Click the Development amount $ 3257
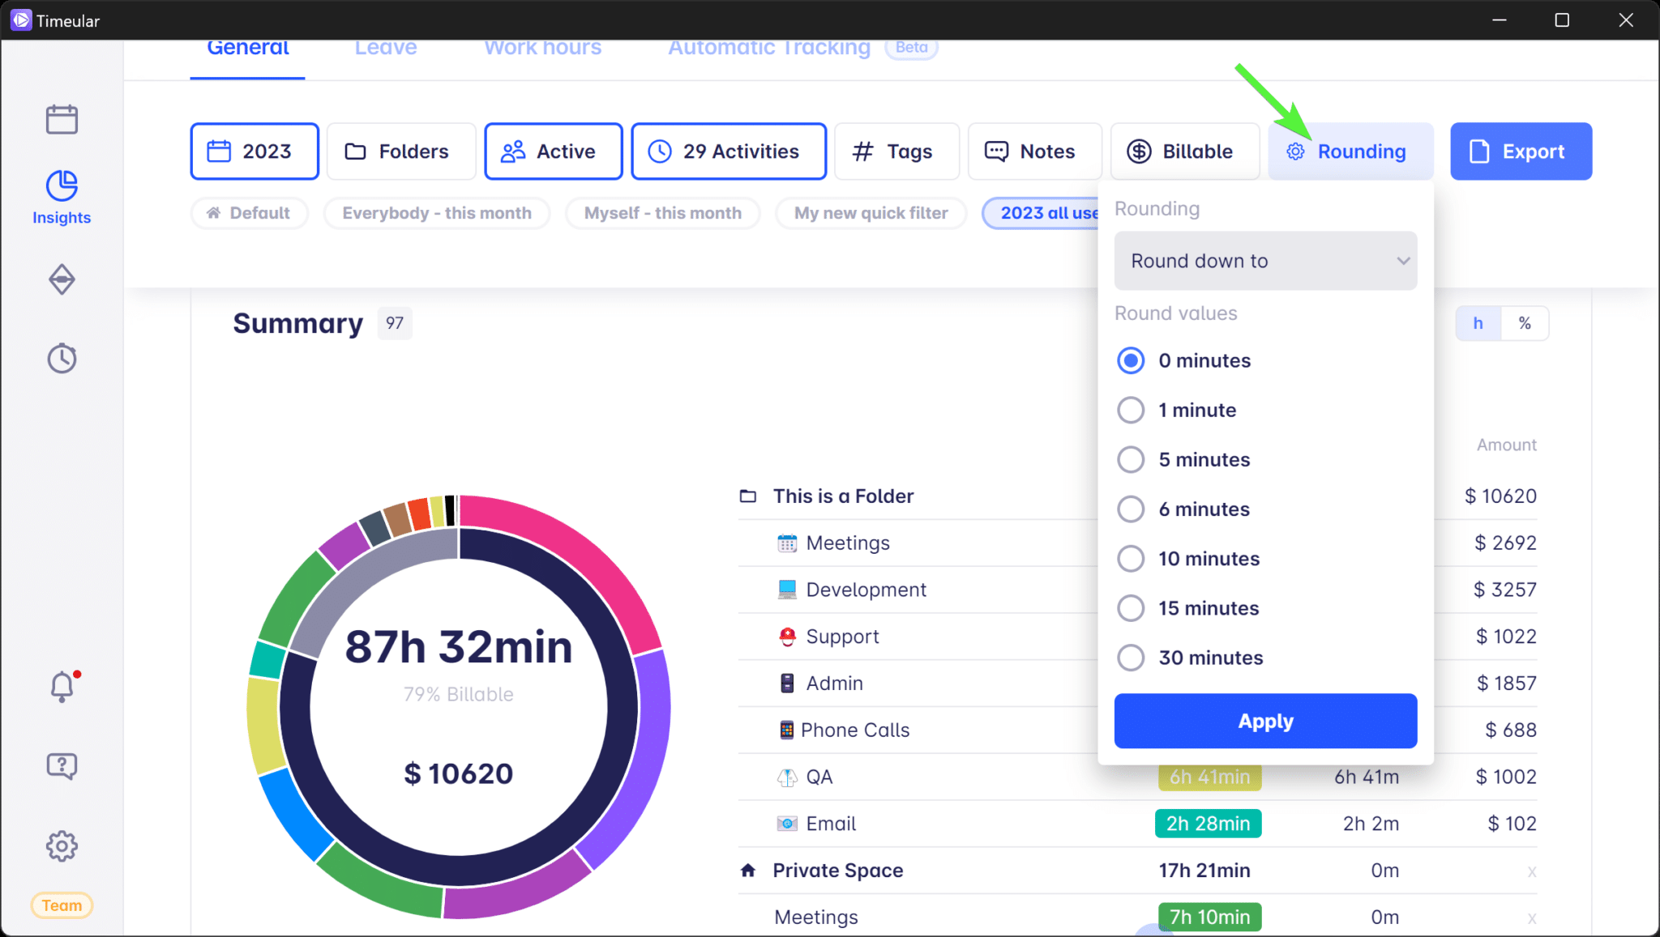The height and width of the screenshot is (937, 1660). (x=1504, y=590)
